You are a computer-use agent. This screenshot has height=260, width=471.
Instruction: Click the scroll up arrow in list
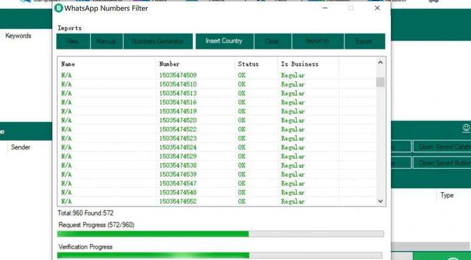tap(380, 62)
